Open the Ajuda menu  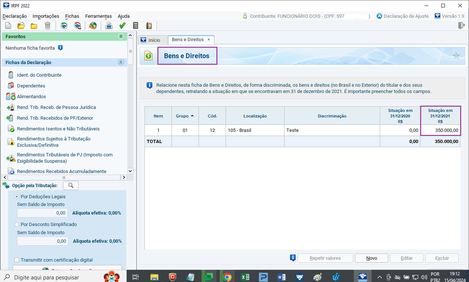click(124, 16)
